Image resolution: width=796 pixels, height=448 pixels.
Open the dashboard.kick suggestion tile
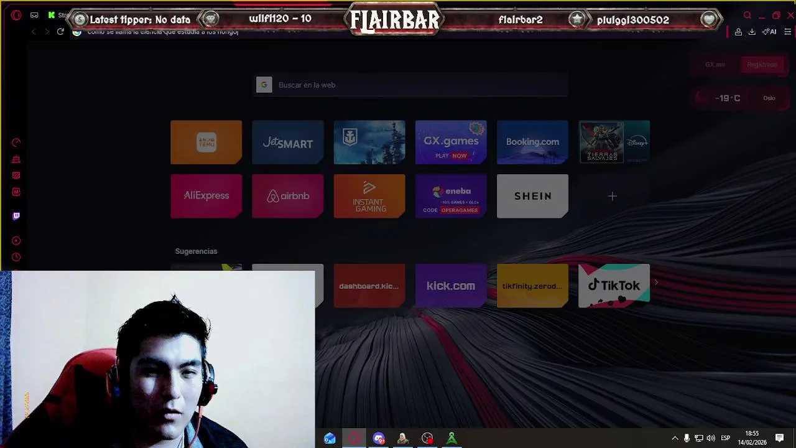369,286
